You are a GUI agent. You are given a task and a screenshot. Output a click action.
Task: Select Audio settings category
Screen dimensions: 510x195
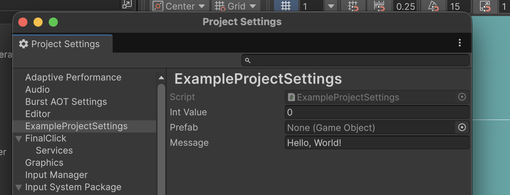37,90
